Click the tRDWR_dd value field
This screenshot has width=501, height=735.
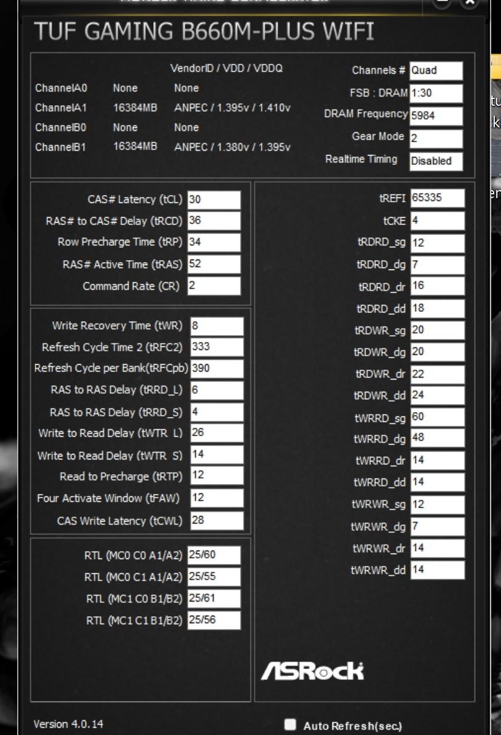pos(438,395)
